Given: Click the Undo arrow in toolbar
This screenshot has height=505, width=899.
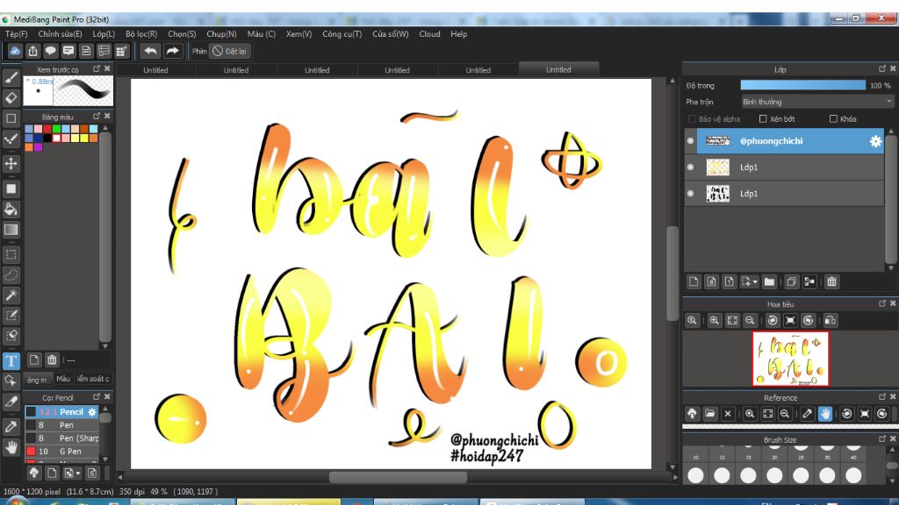Looking at the screenshot, I should (150, 51).
